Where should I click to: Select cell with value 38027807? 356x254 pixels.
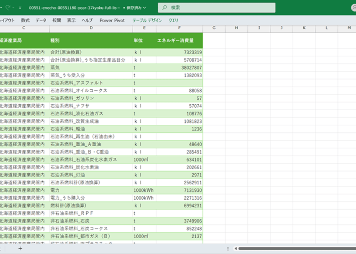[x=180, y=68]
